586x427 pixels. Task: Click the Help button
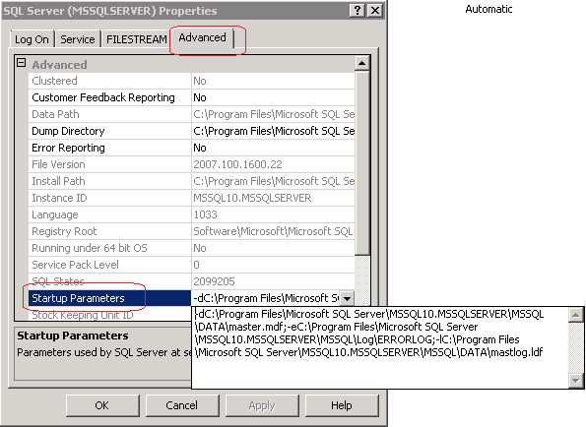click(341, 405)
